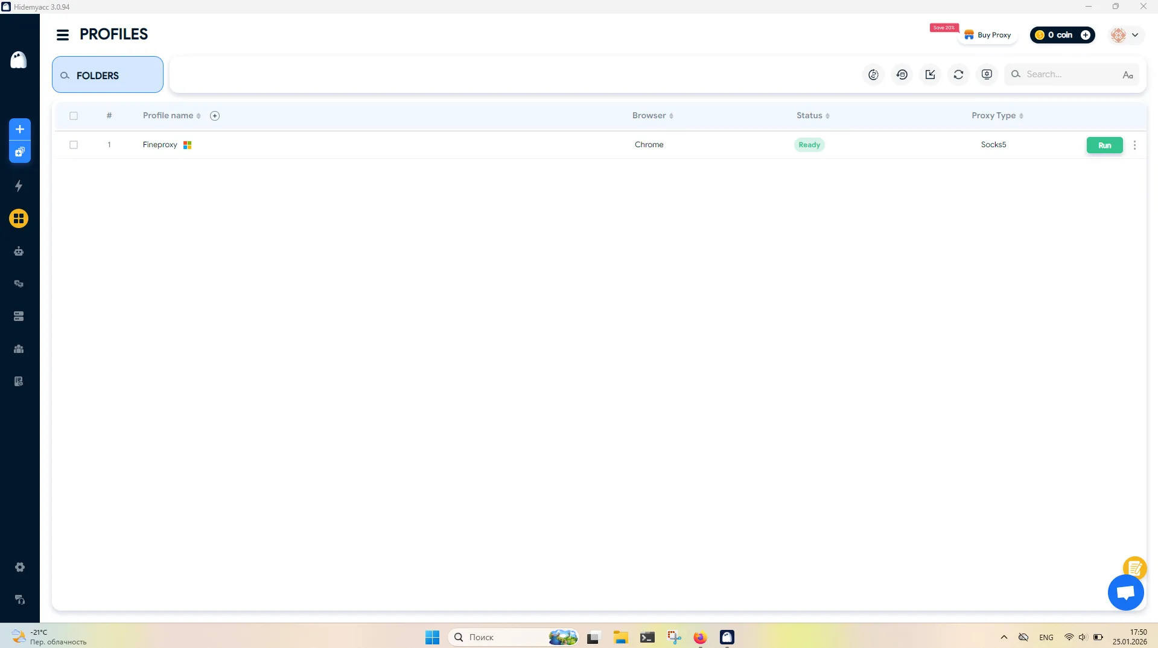Open File Explorer from the taskbar

620,637
